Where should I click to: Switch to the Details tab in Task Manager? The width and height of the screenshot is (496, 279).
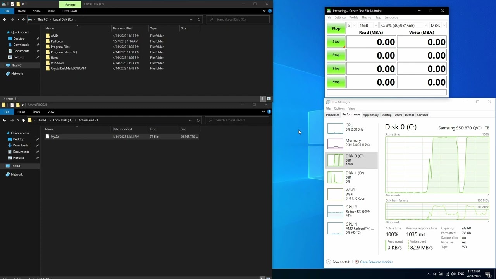(x=409, y=115)
